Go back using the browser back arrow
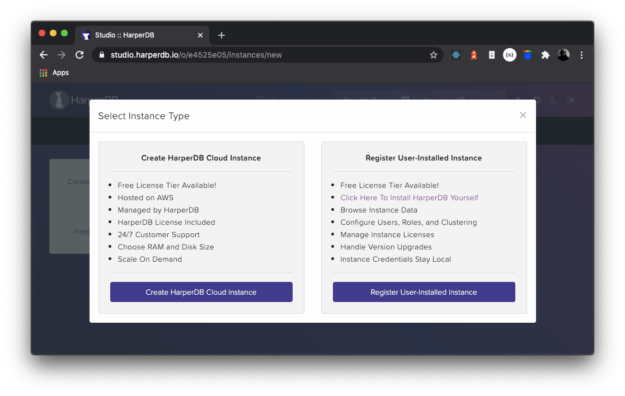This screenshot has height=396, width=625. [44, 55]
